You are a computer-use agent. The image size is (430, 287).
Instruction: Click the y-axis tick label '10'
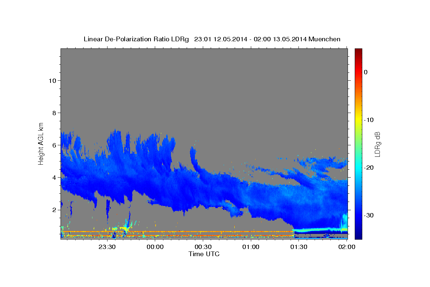[52, 80]
